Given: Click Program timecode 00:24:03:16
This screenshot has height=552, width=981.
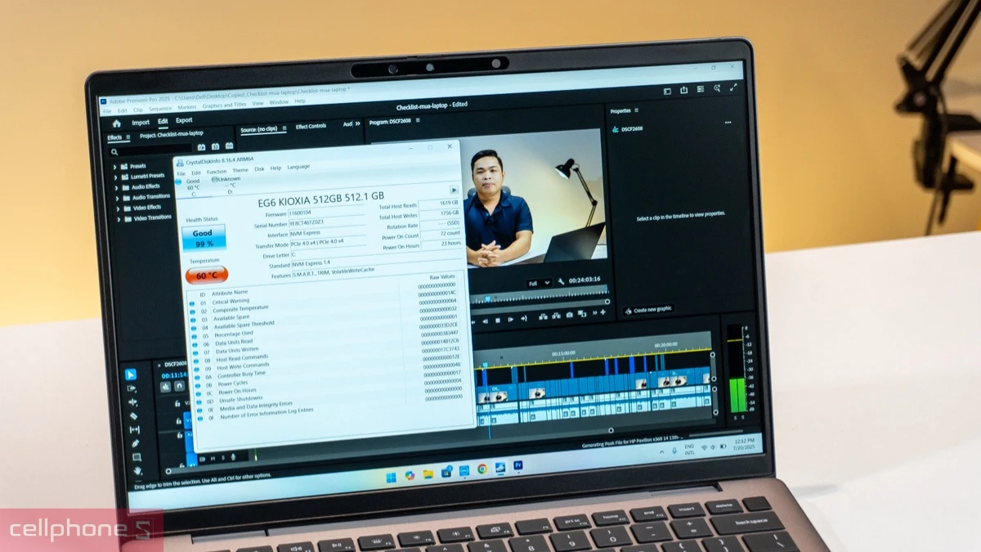Looking at the screenshot, I should [x=585, y=280].
